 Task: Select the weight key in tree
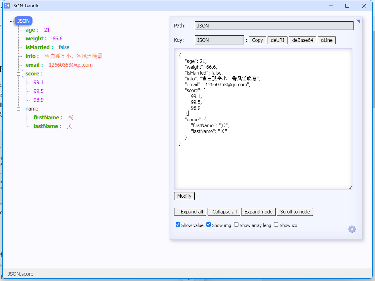[x=36, y=39]
